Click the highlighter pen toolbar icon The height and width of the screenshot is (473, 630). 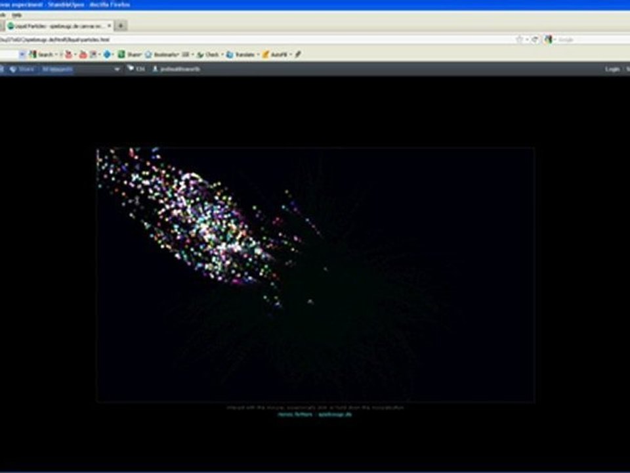(x=298, y=55)
